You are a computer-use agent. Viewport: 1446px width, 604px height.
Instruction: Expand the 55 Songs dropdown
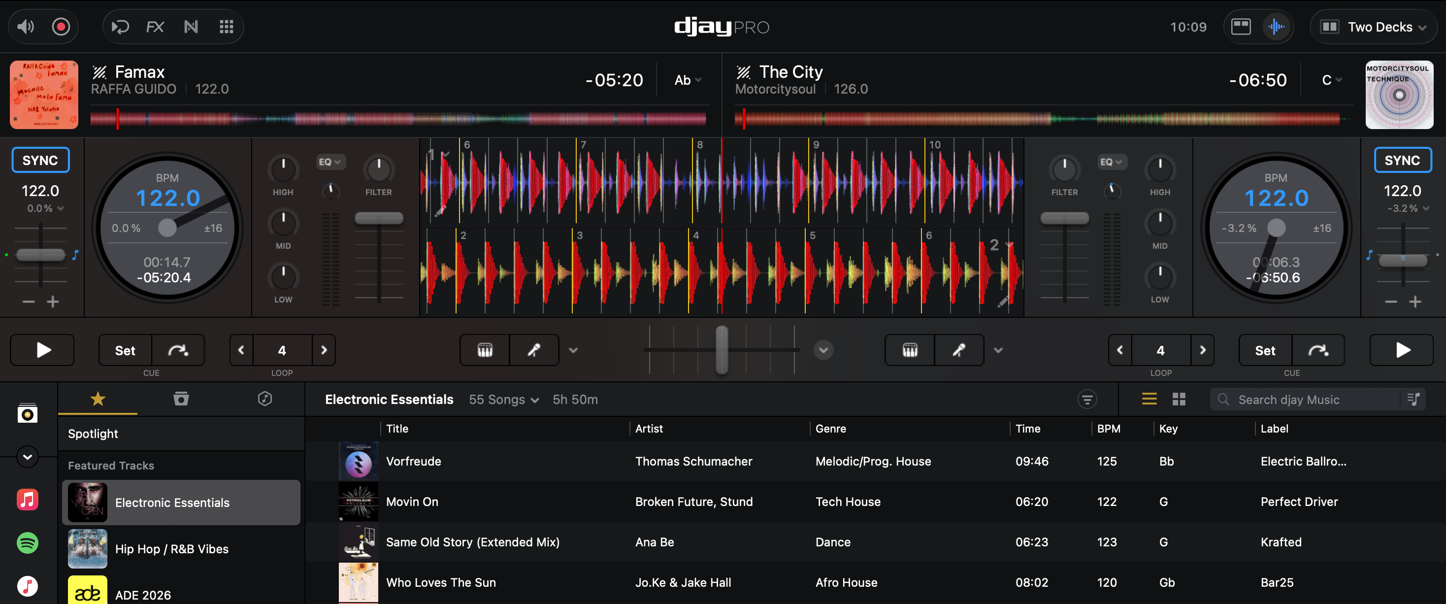[503, 400]
